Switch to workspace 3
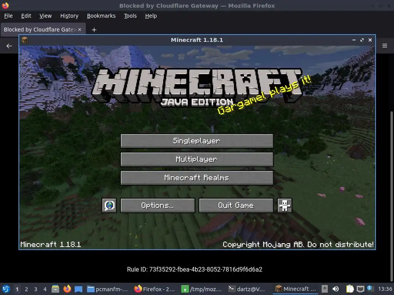 click(x=36, y=289)
